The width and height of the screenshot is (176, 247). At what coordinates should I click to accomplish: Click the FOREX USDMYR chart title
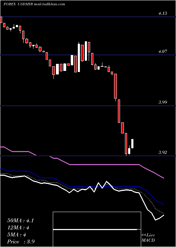34,4
